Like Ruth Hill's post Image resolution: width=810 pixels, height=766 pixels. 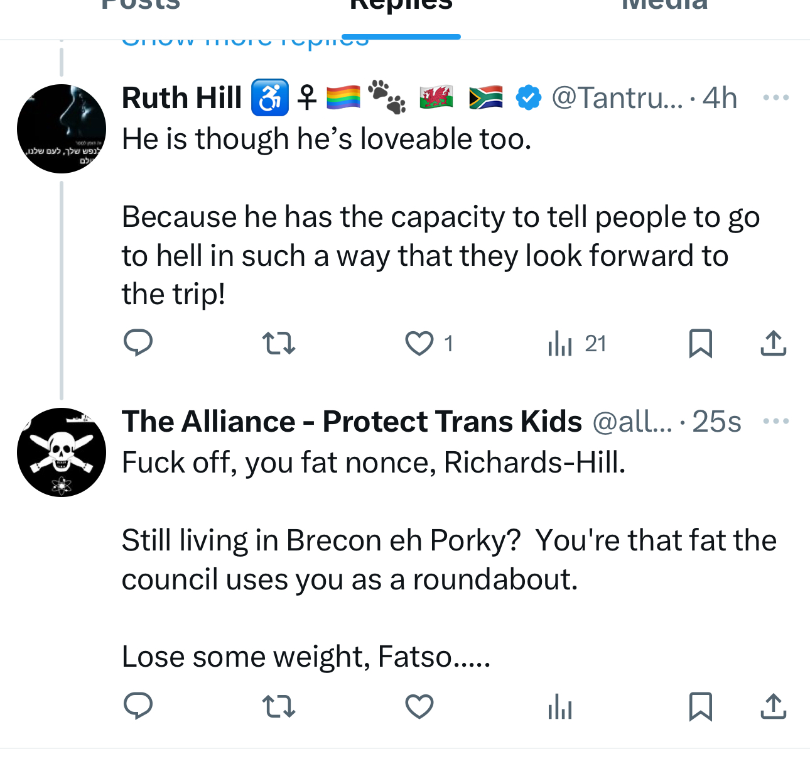click(419, 344)
